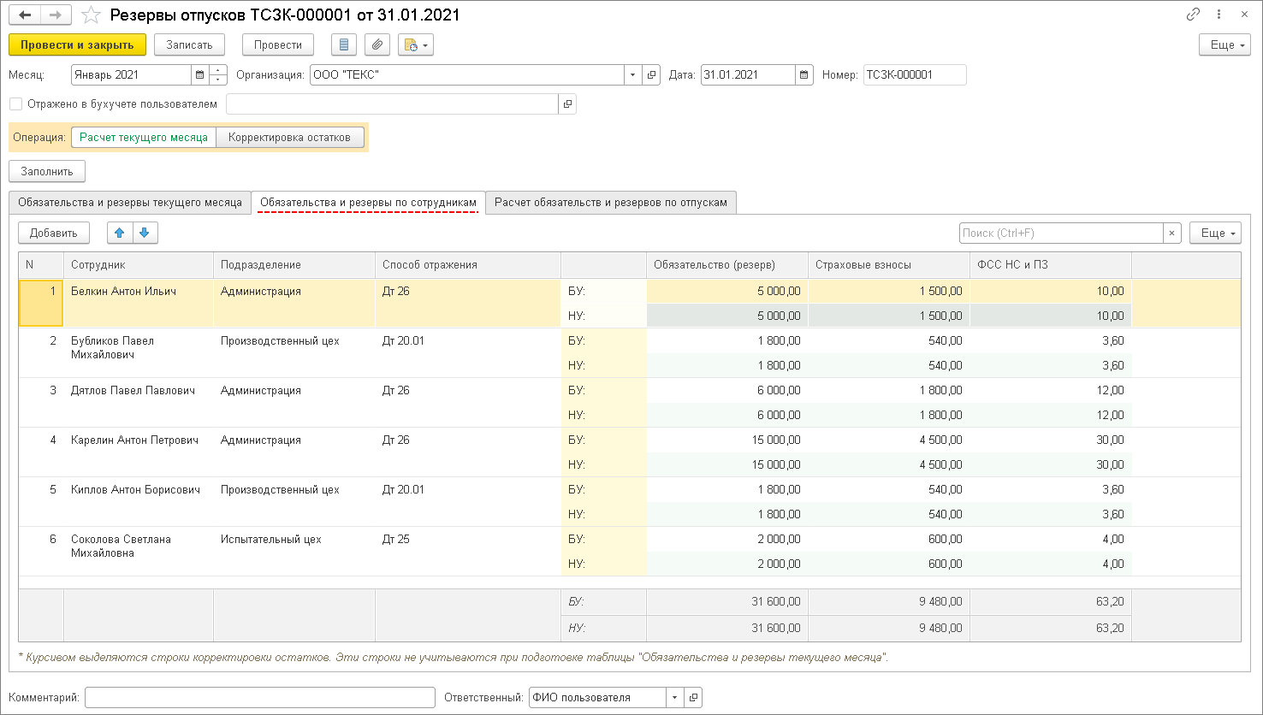Viewport: 1263px width, 715px height.
Task: Select Корректировка остатков operation
Action: coord(290,137)
